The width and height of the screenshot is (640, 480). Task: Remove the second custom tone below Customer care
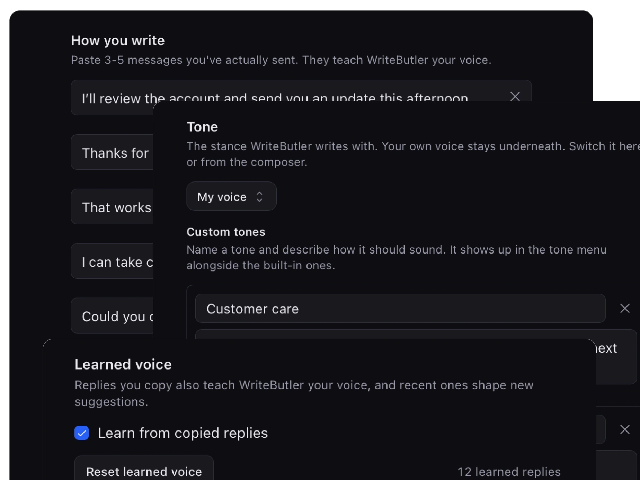click(x=625, y=429)
